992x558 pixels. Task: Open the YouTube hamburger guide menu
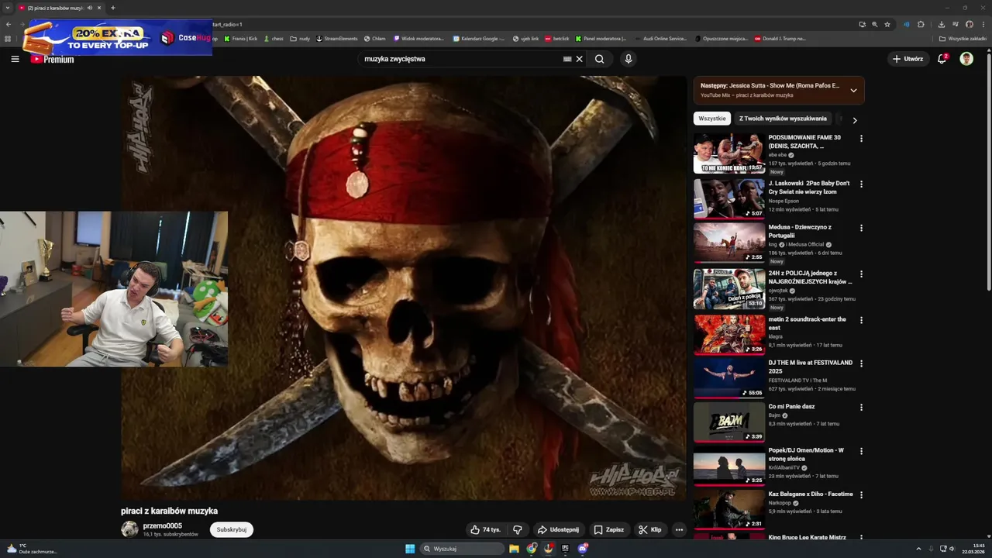[x=15, y=59]
